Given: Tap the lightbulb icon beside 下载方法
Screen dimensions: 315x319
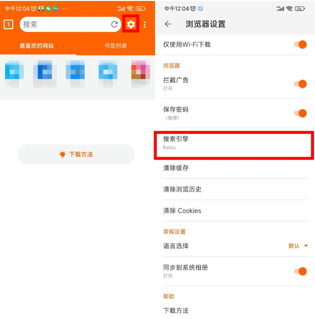Looking at the screenshot, I should point(62,154).
